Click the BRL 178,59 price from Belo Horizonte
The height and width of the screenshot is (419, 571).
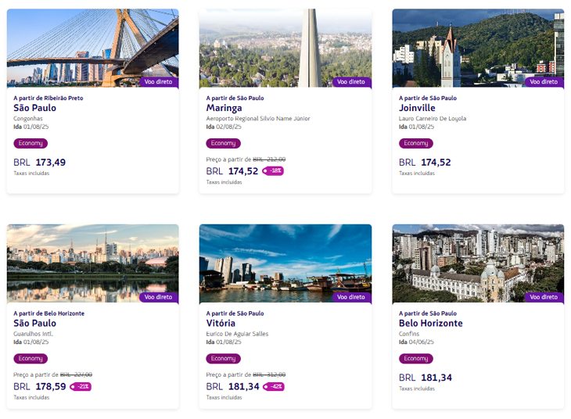click(x=40, y=386)
